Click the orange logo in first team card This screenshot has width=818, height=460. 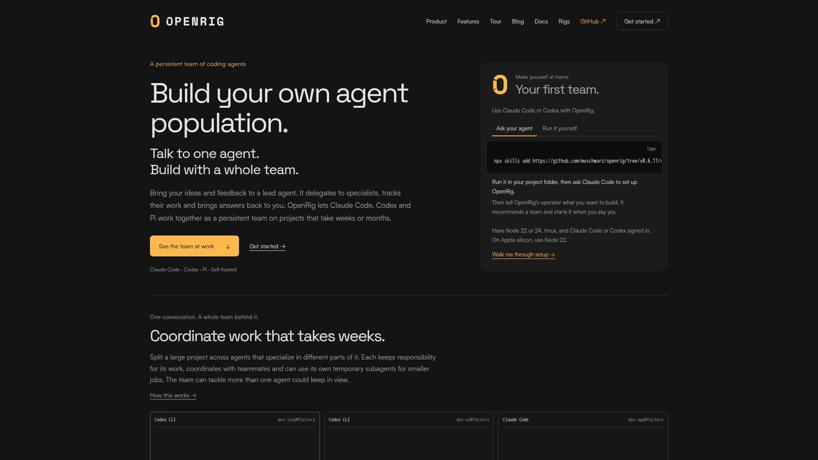(x=500, y=84)
